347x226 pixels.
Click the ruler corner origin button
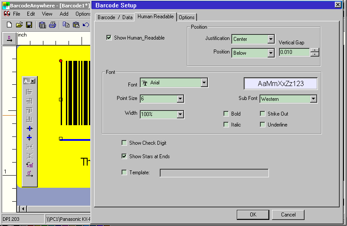pos(10,39)
